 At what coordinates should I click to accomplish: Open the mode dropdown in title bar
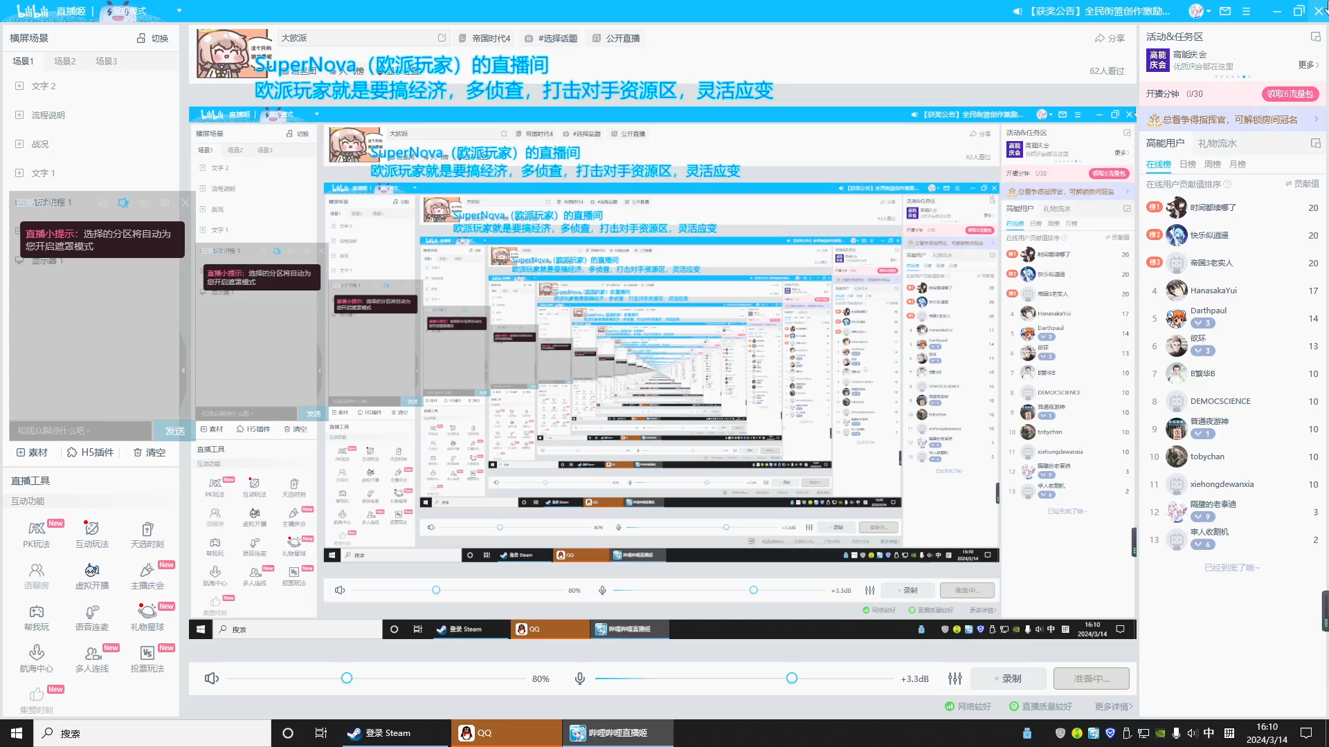point(179,11)
